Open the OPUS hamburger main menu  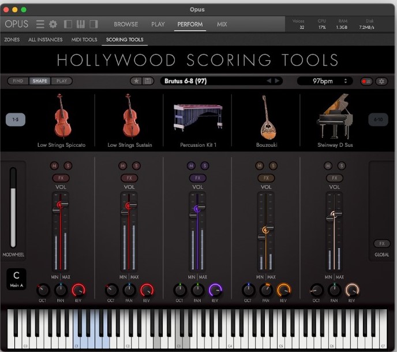[40, 24]
